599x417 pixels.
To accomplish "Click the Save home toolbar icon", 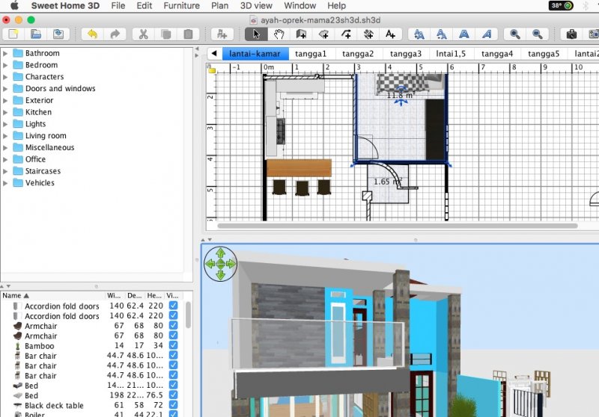I will (58, 34).
